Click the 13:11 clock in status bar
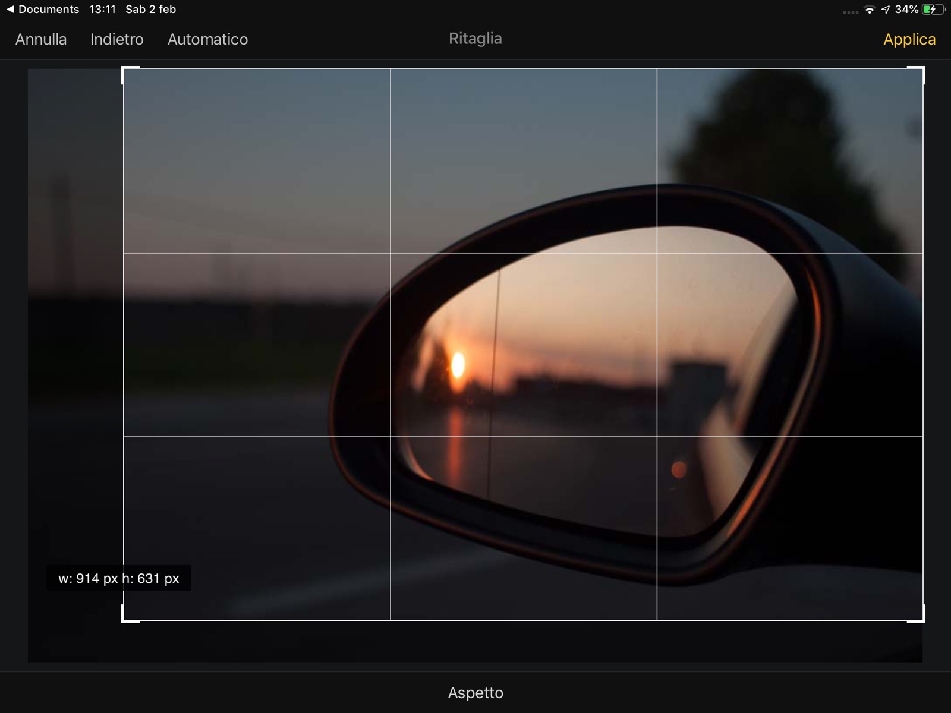This screenshot has height=713, width=951. [102, 10]
